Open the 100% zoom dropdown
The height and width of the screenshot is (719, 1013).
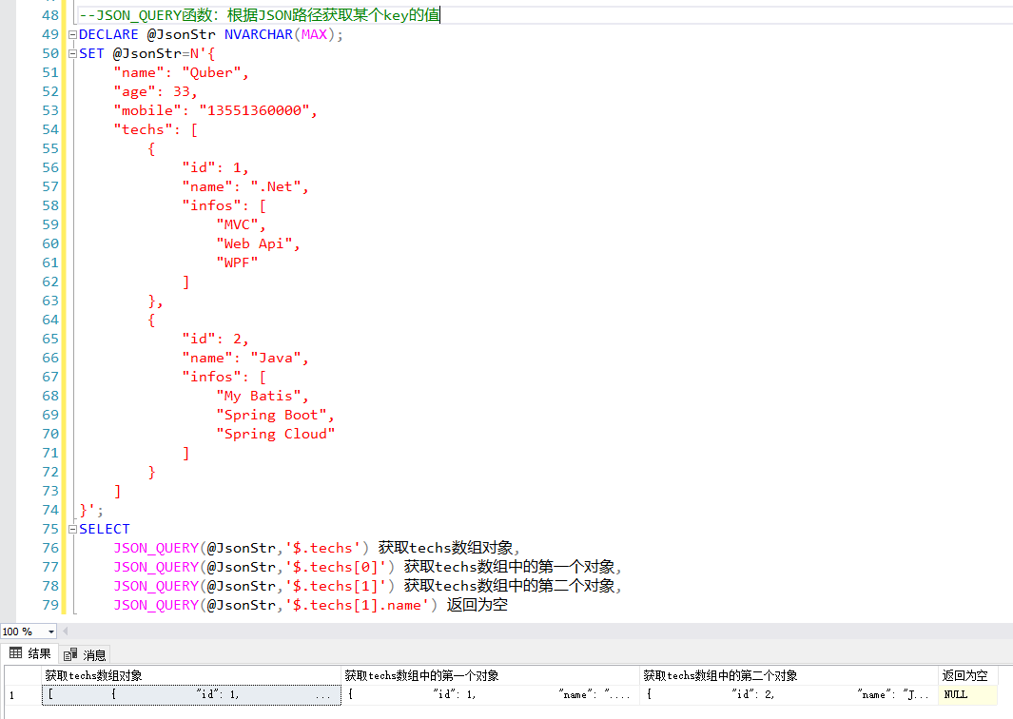50,631
